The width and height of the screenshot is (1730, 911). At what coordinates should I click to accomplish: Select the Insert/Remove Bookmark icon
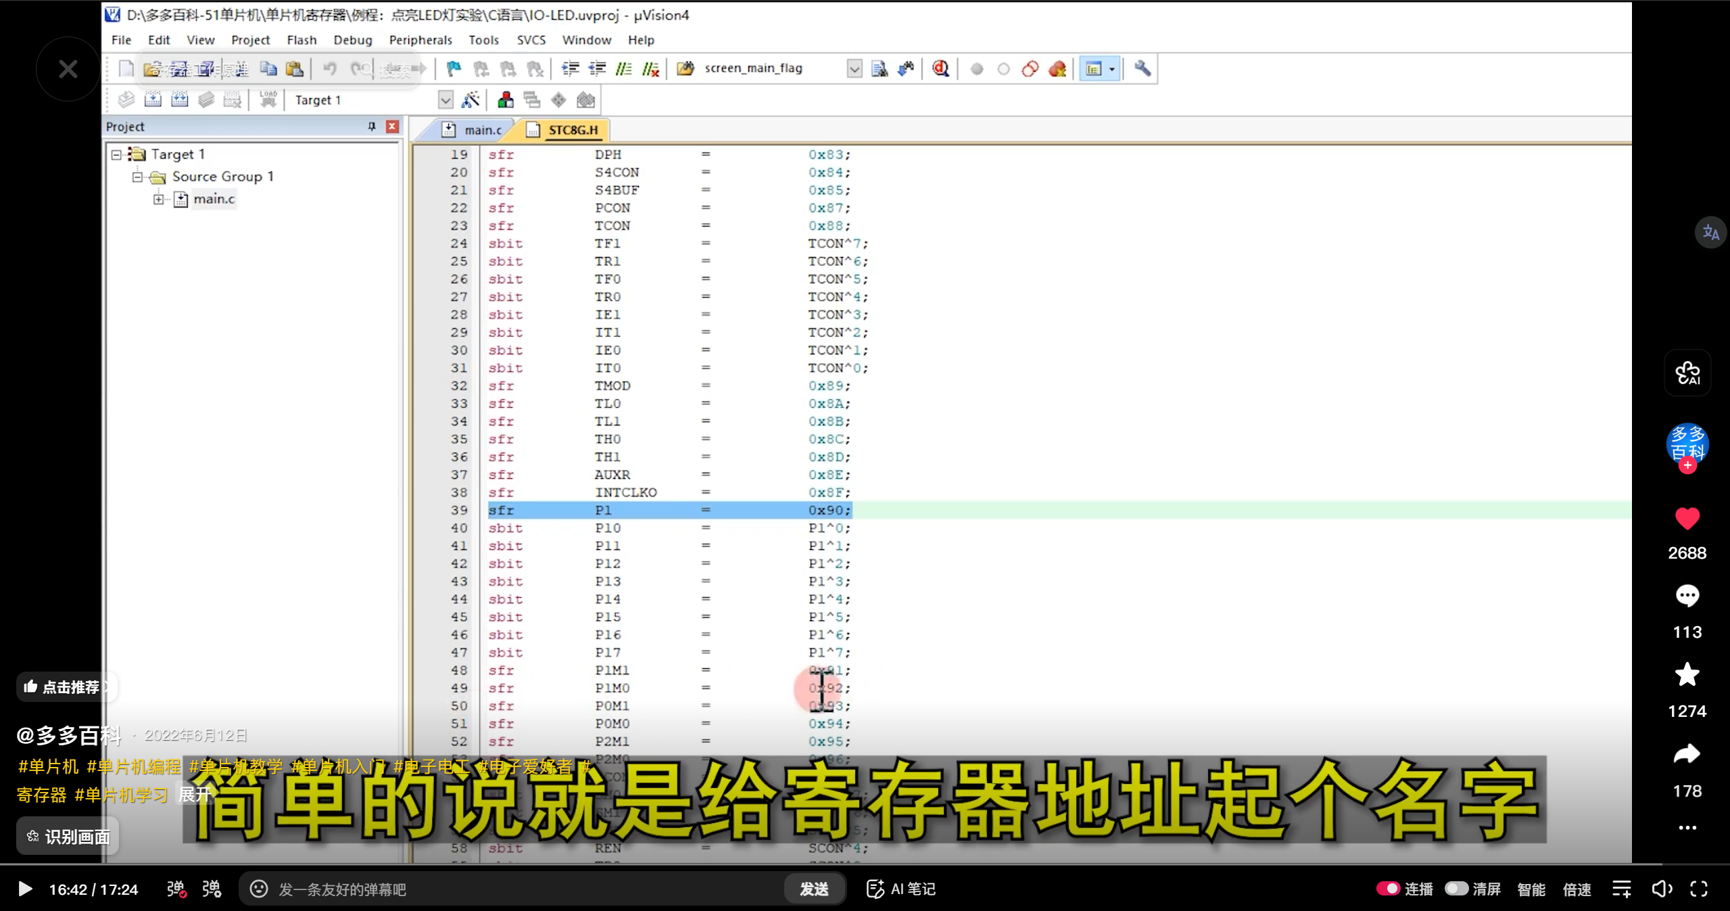[453, 68]
